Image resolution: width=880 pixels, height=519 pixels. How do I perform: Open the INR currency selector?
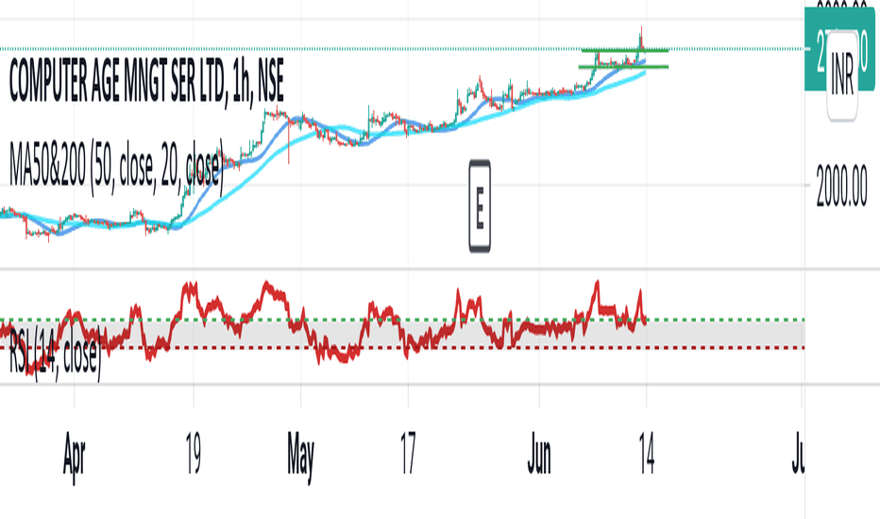coord(842,75)
